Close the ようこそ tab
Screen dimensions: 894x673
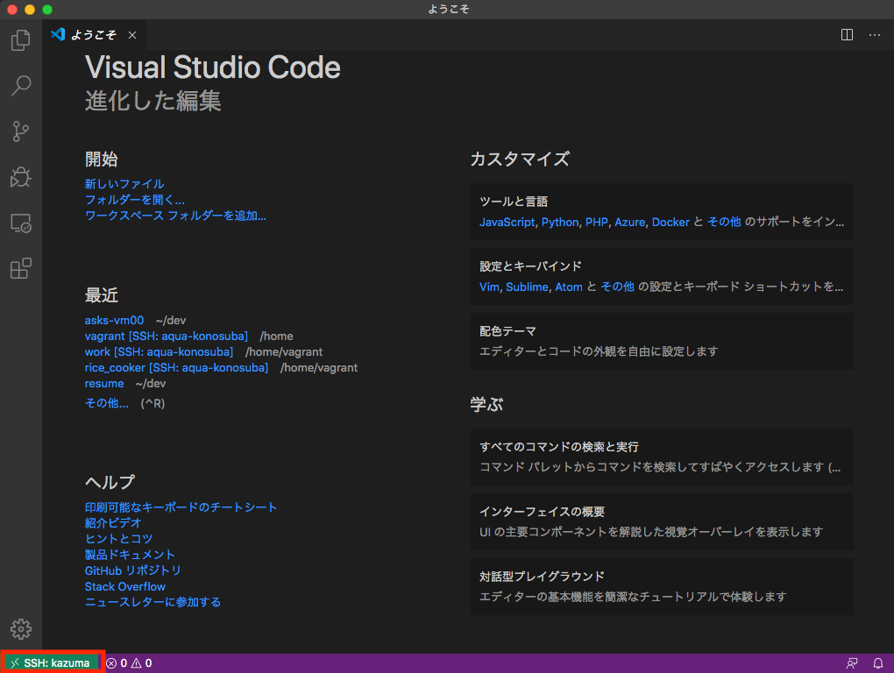coord(131,35)
